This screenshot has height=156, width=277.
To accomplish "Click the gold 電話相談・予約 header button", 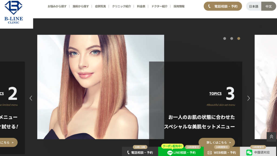I will 223,6.
